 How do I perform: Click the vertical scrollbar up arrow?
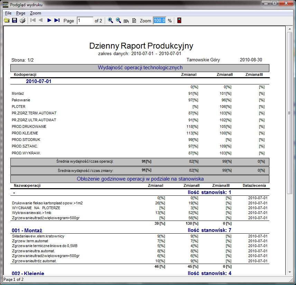click(290, 30)
